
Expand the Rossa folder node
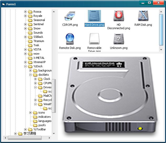(26, 12)
